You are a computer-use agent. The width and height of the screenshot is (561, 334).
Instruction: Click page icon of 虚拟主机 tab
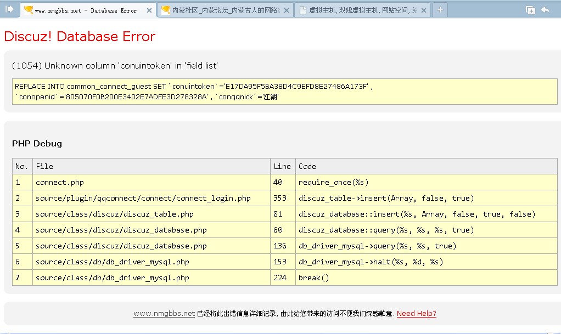click(302, 10)
